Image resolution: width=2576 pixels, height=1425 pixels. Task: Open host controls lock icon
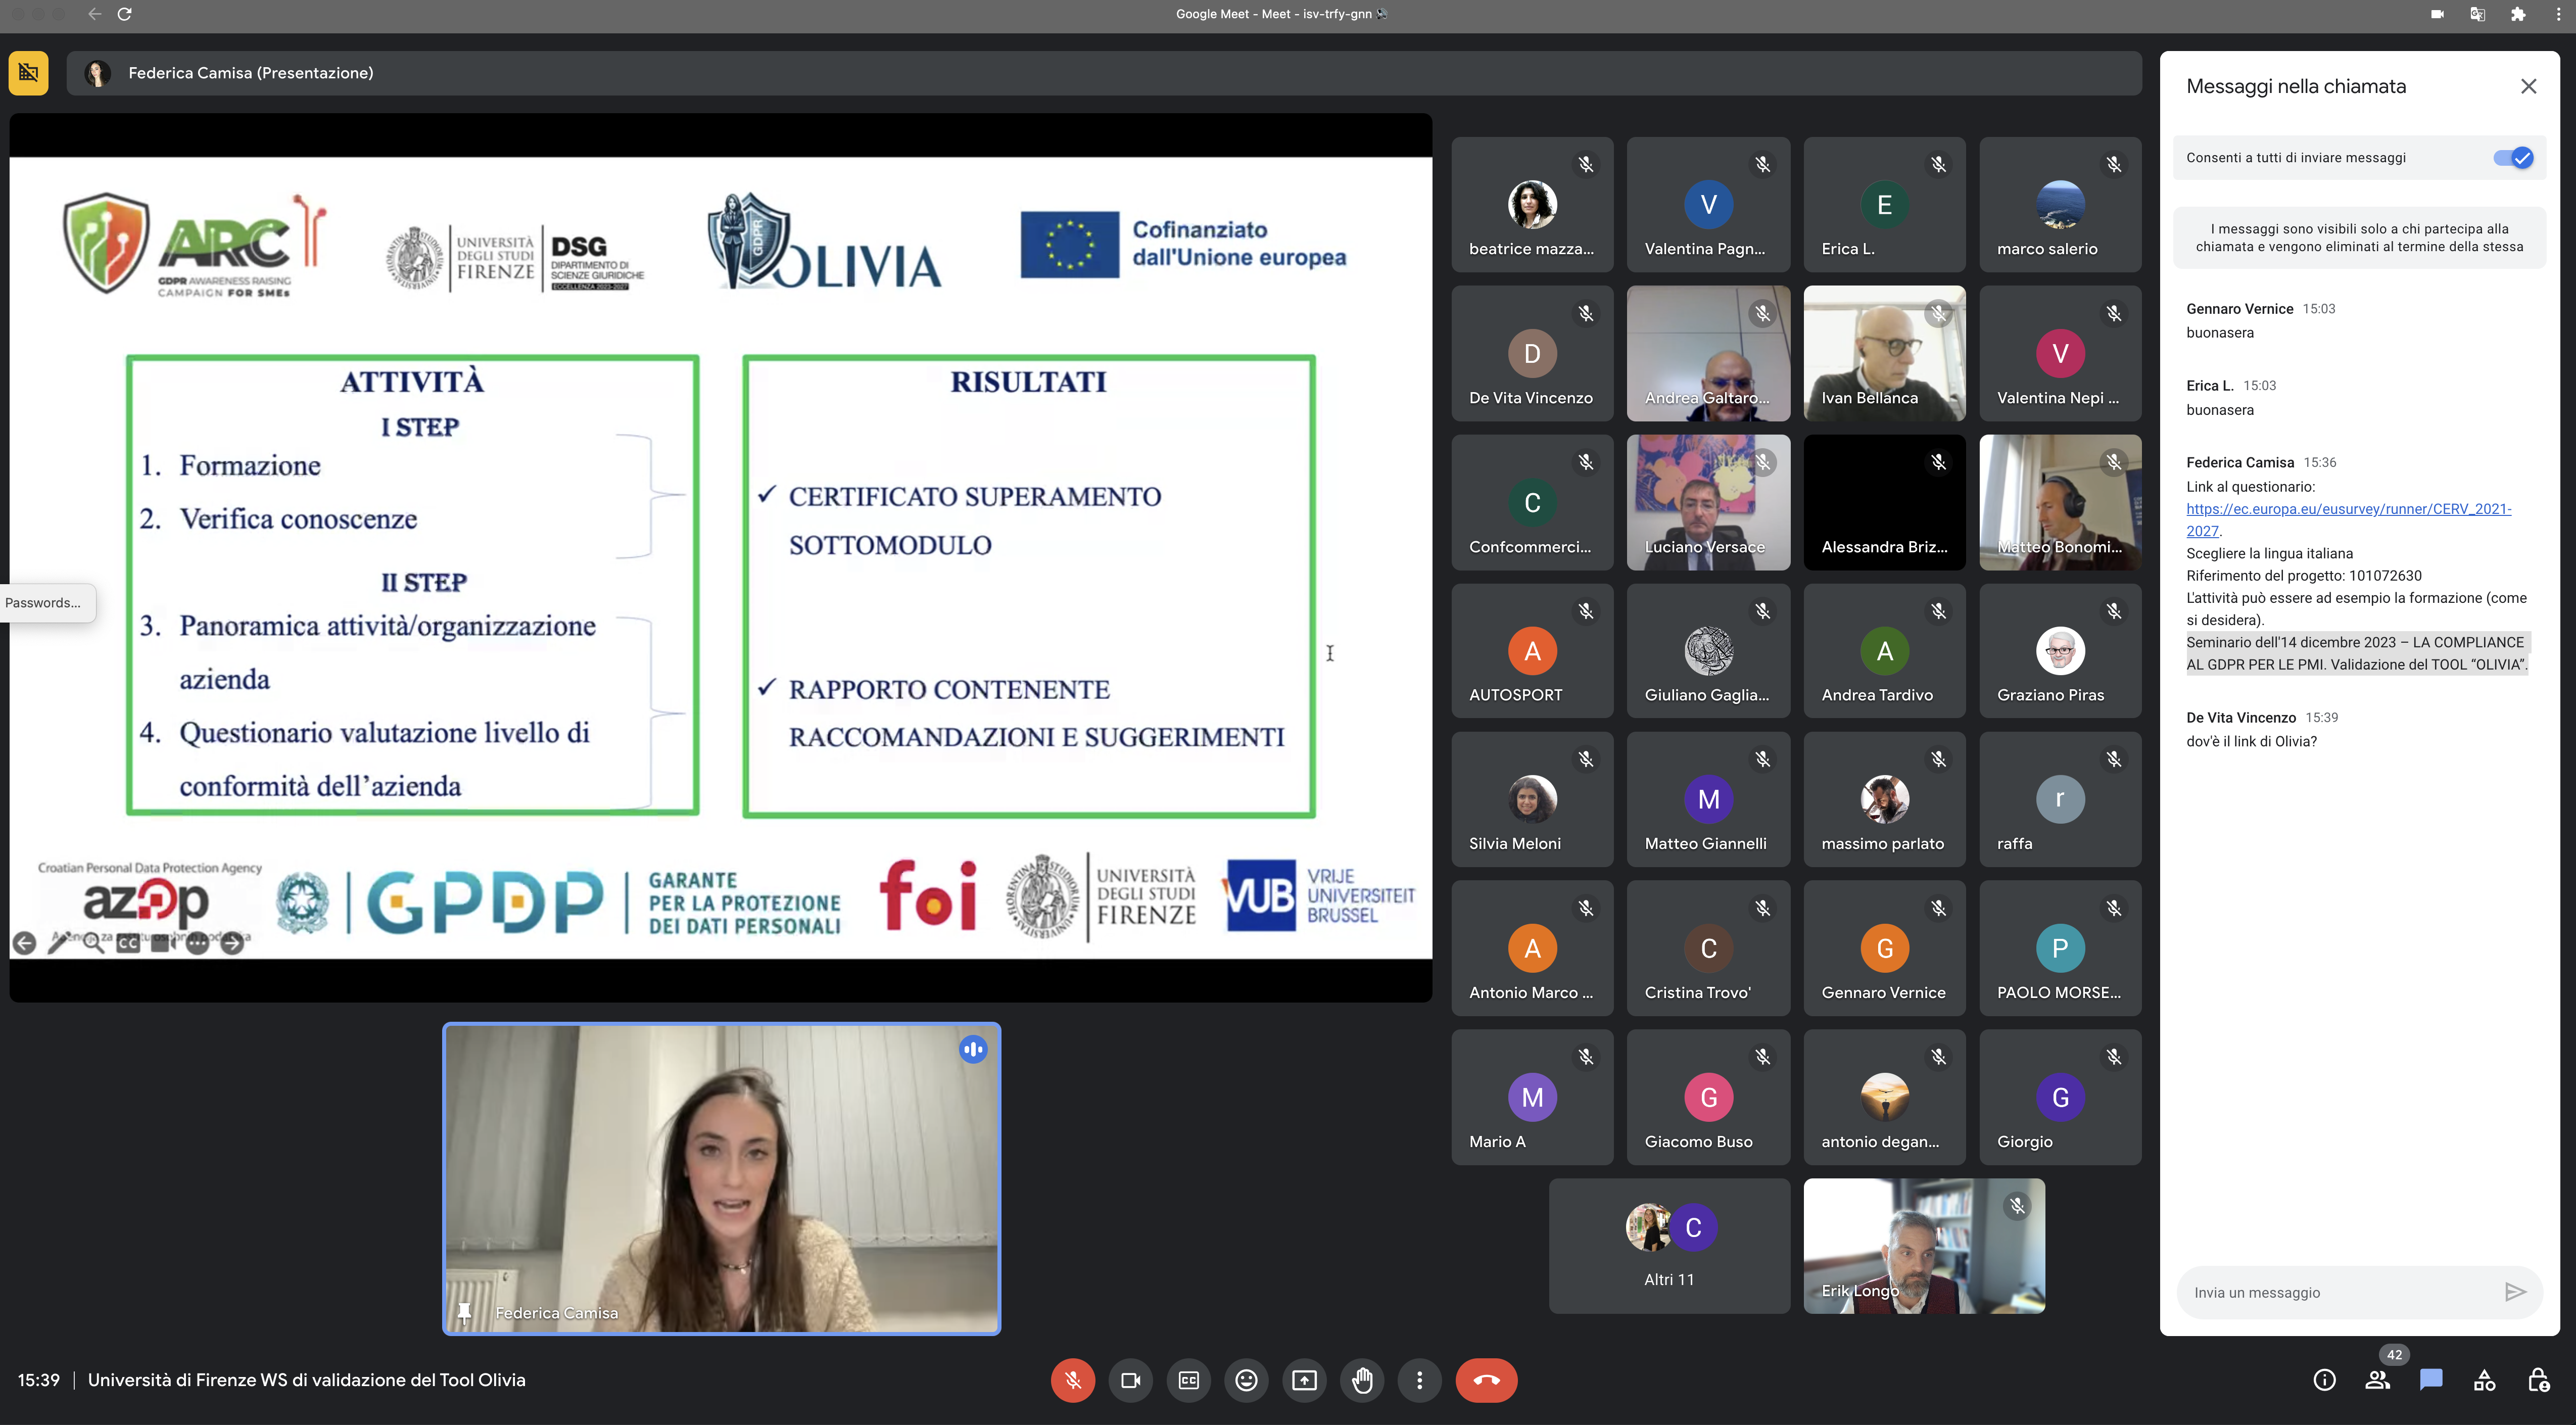[x=2538, y=1380]
